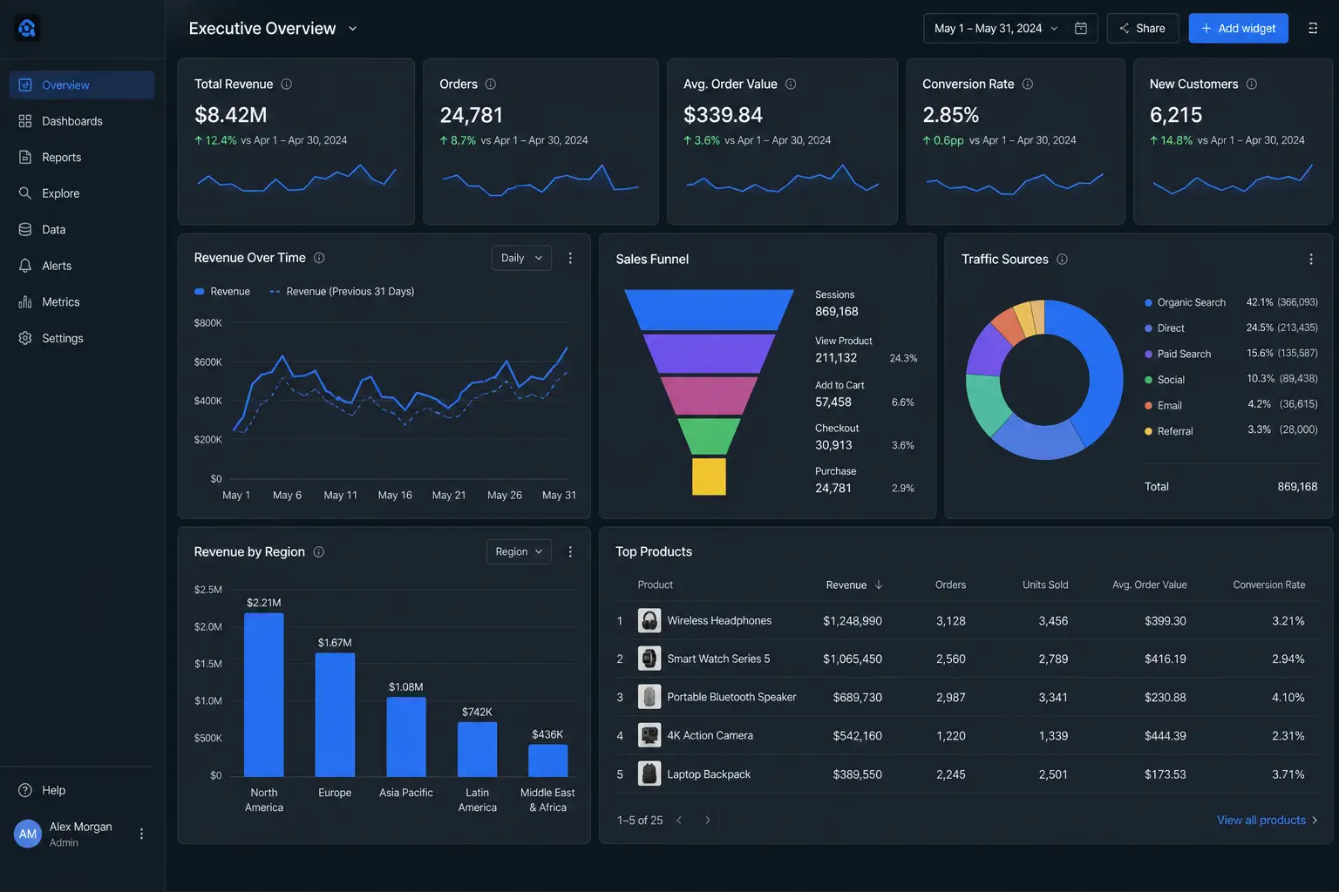Sort by Units Sold column header
The height and width of the screenshot is (892, 1339).
[1045, 585]
